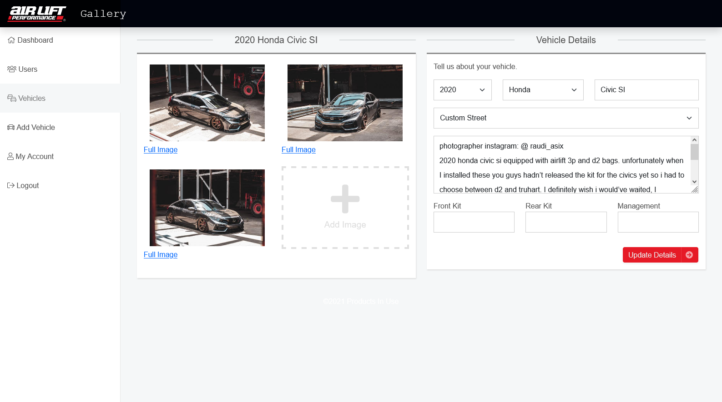Image resolution: width=722 pixels, height=402 pixels.
Task: Open Full Image link under first photo
Action: coord(161,149)
